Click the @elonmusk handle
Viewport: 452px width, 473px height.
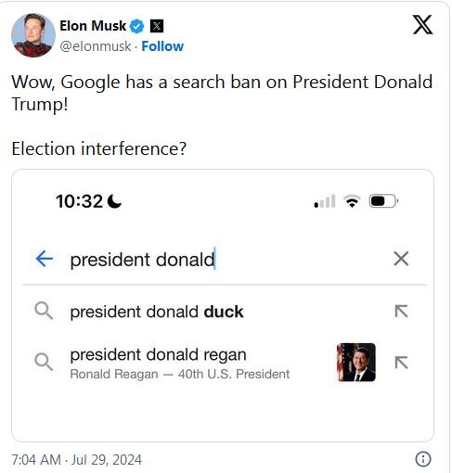[x=96, y=46]
